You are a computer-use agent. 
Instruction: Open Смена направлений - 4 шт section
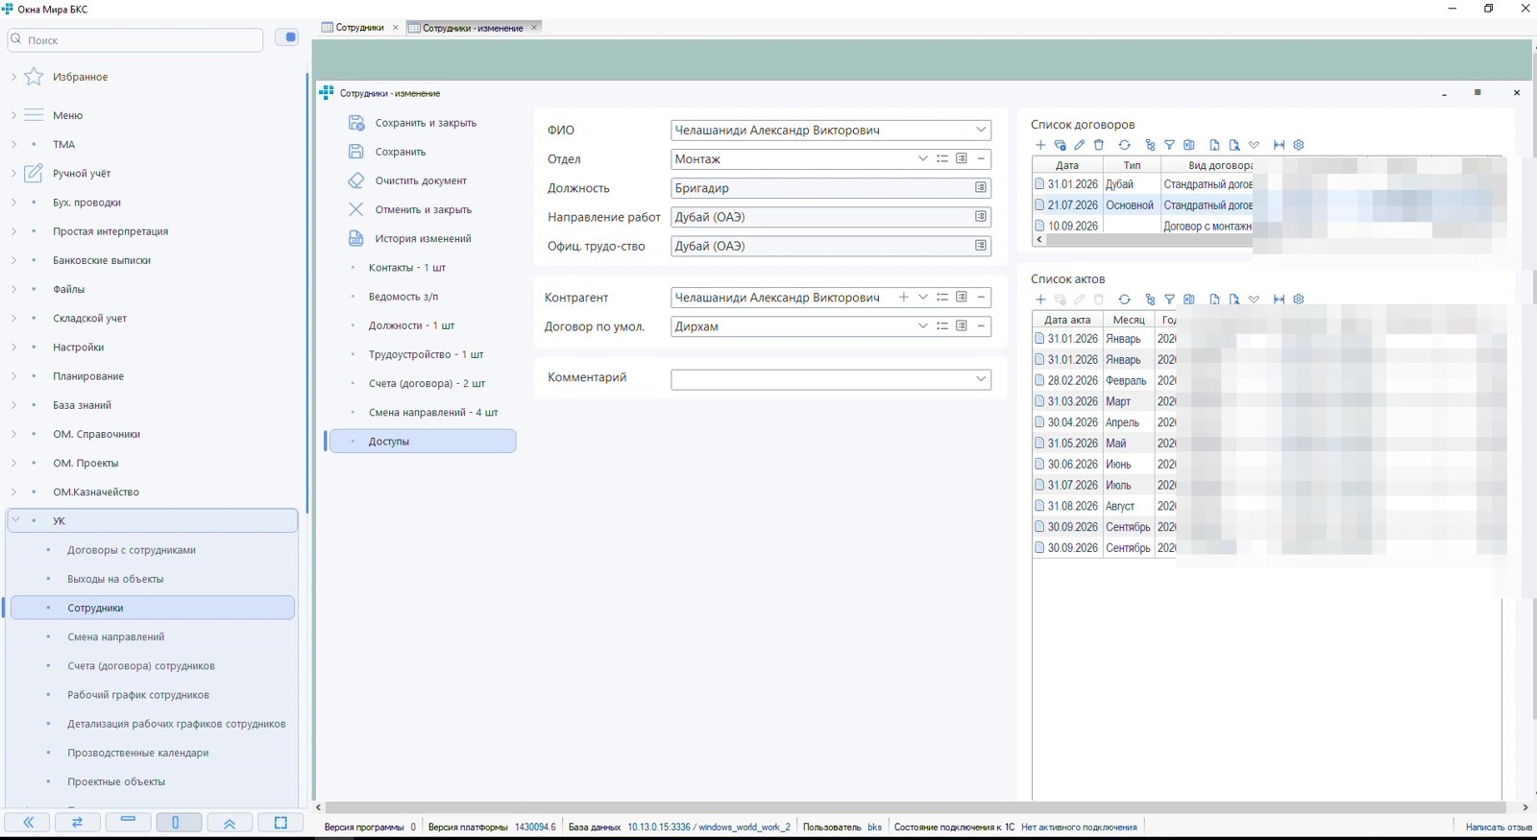coord(433,413)
